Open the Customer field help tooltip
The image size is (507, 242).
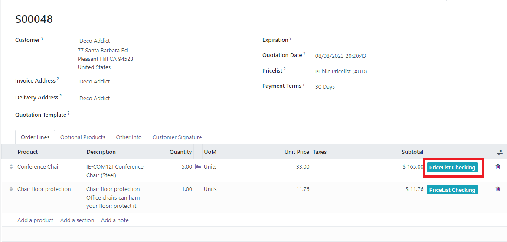[x=42, y=38]
